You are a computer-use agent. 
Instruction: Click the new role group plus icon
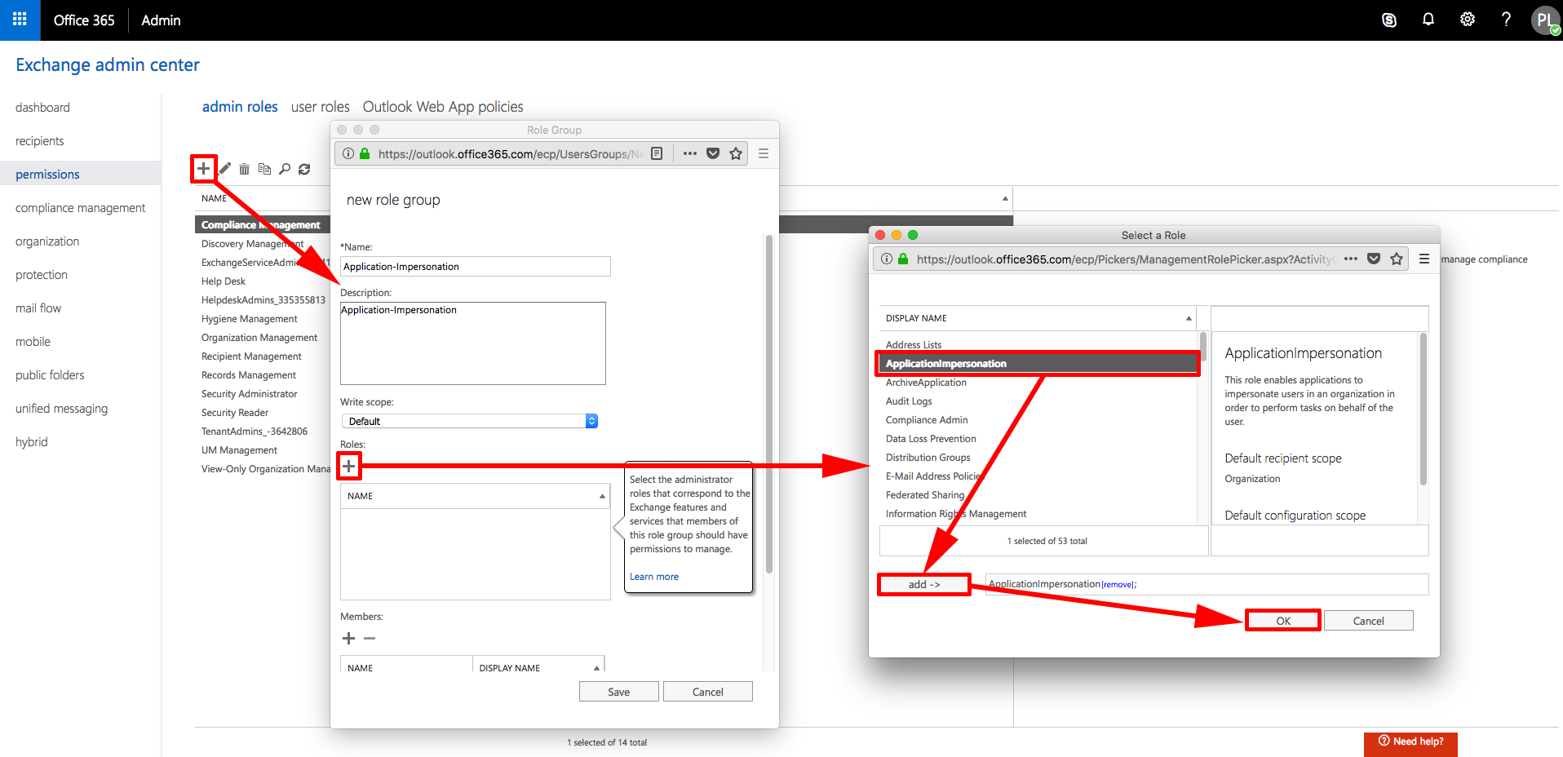(204, 169)
